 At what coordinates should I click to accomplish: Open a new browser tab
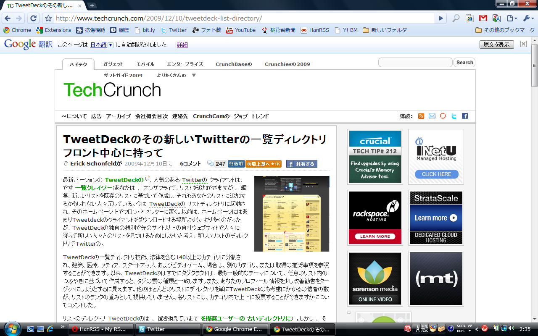pos(92,5)
